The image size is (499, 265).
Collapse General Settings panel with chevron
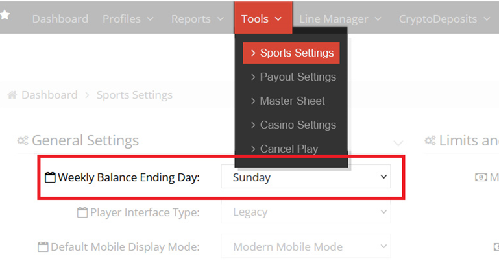click(x=398, y=142)
